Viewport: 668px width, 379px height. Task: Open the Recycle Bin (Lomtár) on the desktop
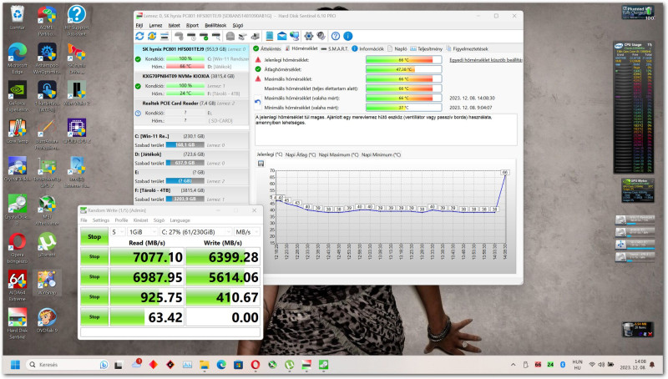pos(18,18)
